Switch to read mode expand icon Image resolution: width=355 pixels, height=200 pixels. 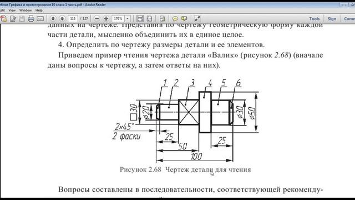(197, 18)
